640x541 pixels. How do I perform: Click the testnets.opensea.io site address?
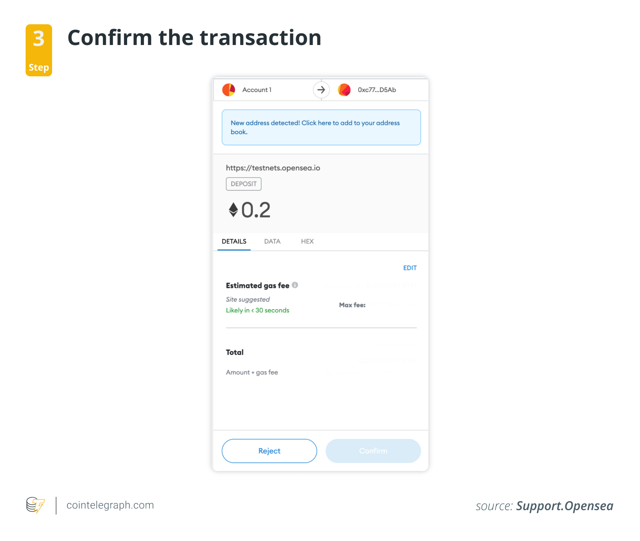click(x=273, y=168)
